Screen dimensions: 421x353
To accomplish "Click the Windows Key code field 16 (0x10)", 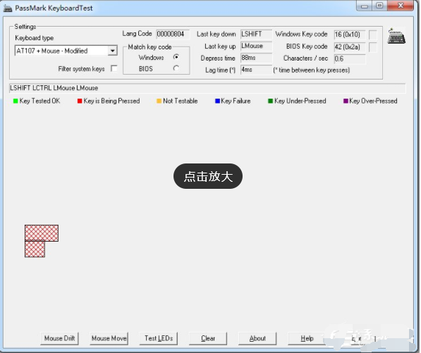I will click(x=350, y=35).
